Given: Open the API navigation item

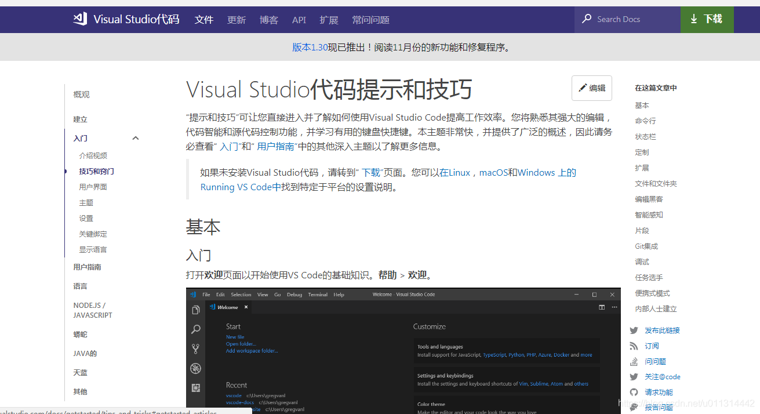Looking at the screenshot, I should pyautogui.click(x=299, y=20).
